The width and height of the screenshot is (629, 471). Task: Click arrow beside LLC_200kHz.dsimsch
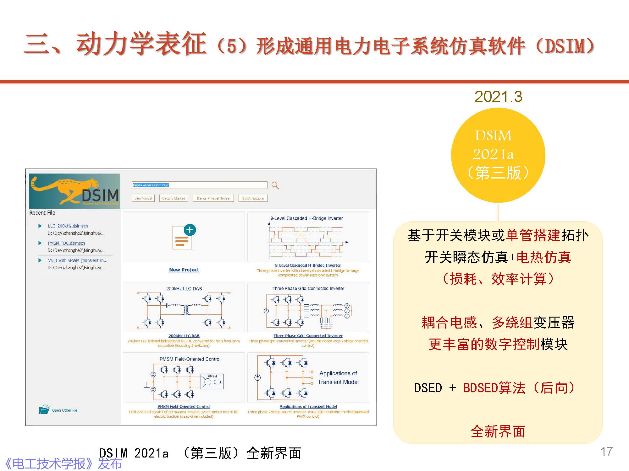[x=40, y=226]
